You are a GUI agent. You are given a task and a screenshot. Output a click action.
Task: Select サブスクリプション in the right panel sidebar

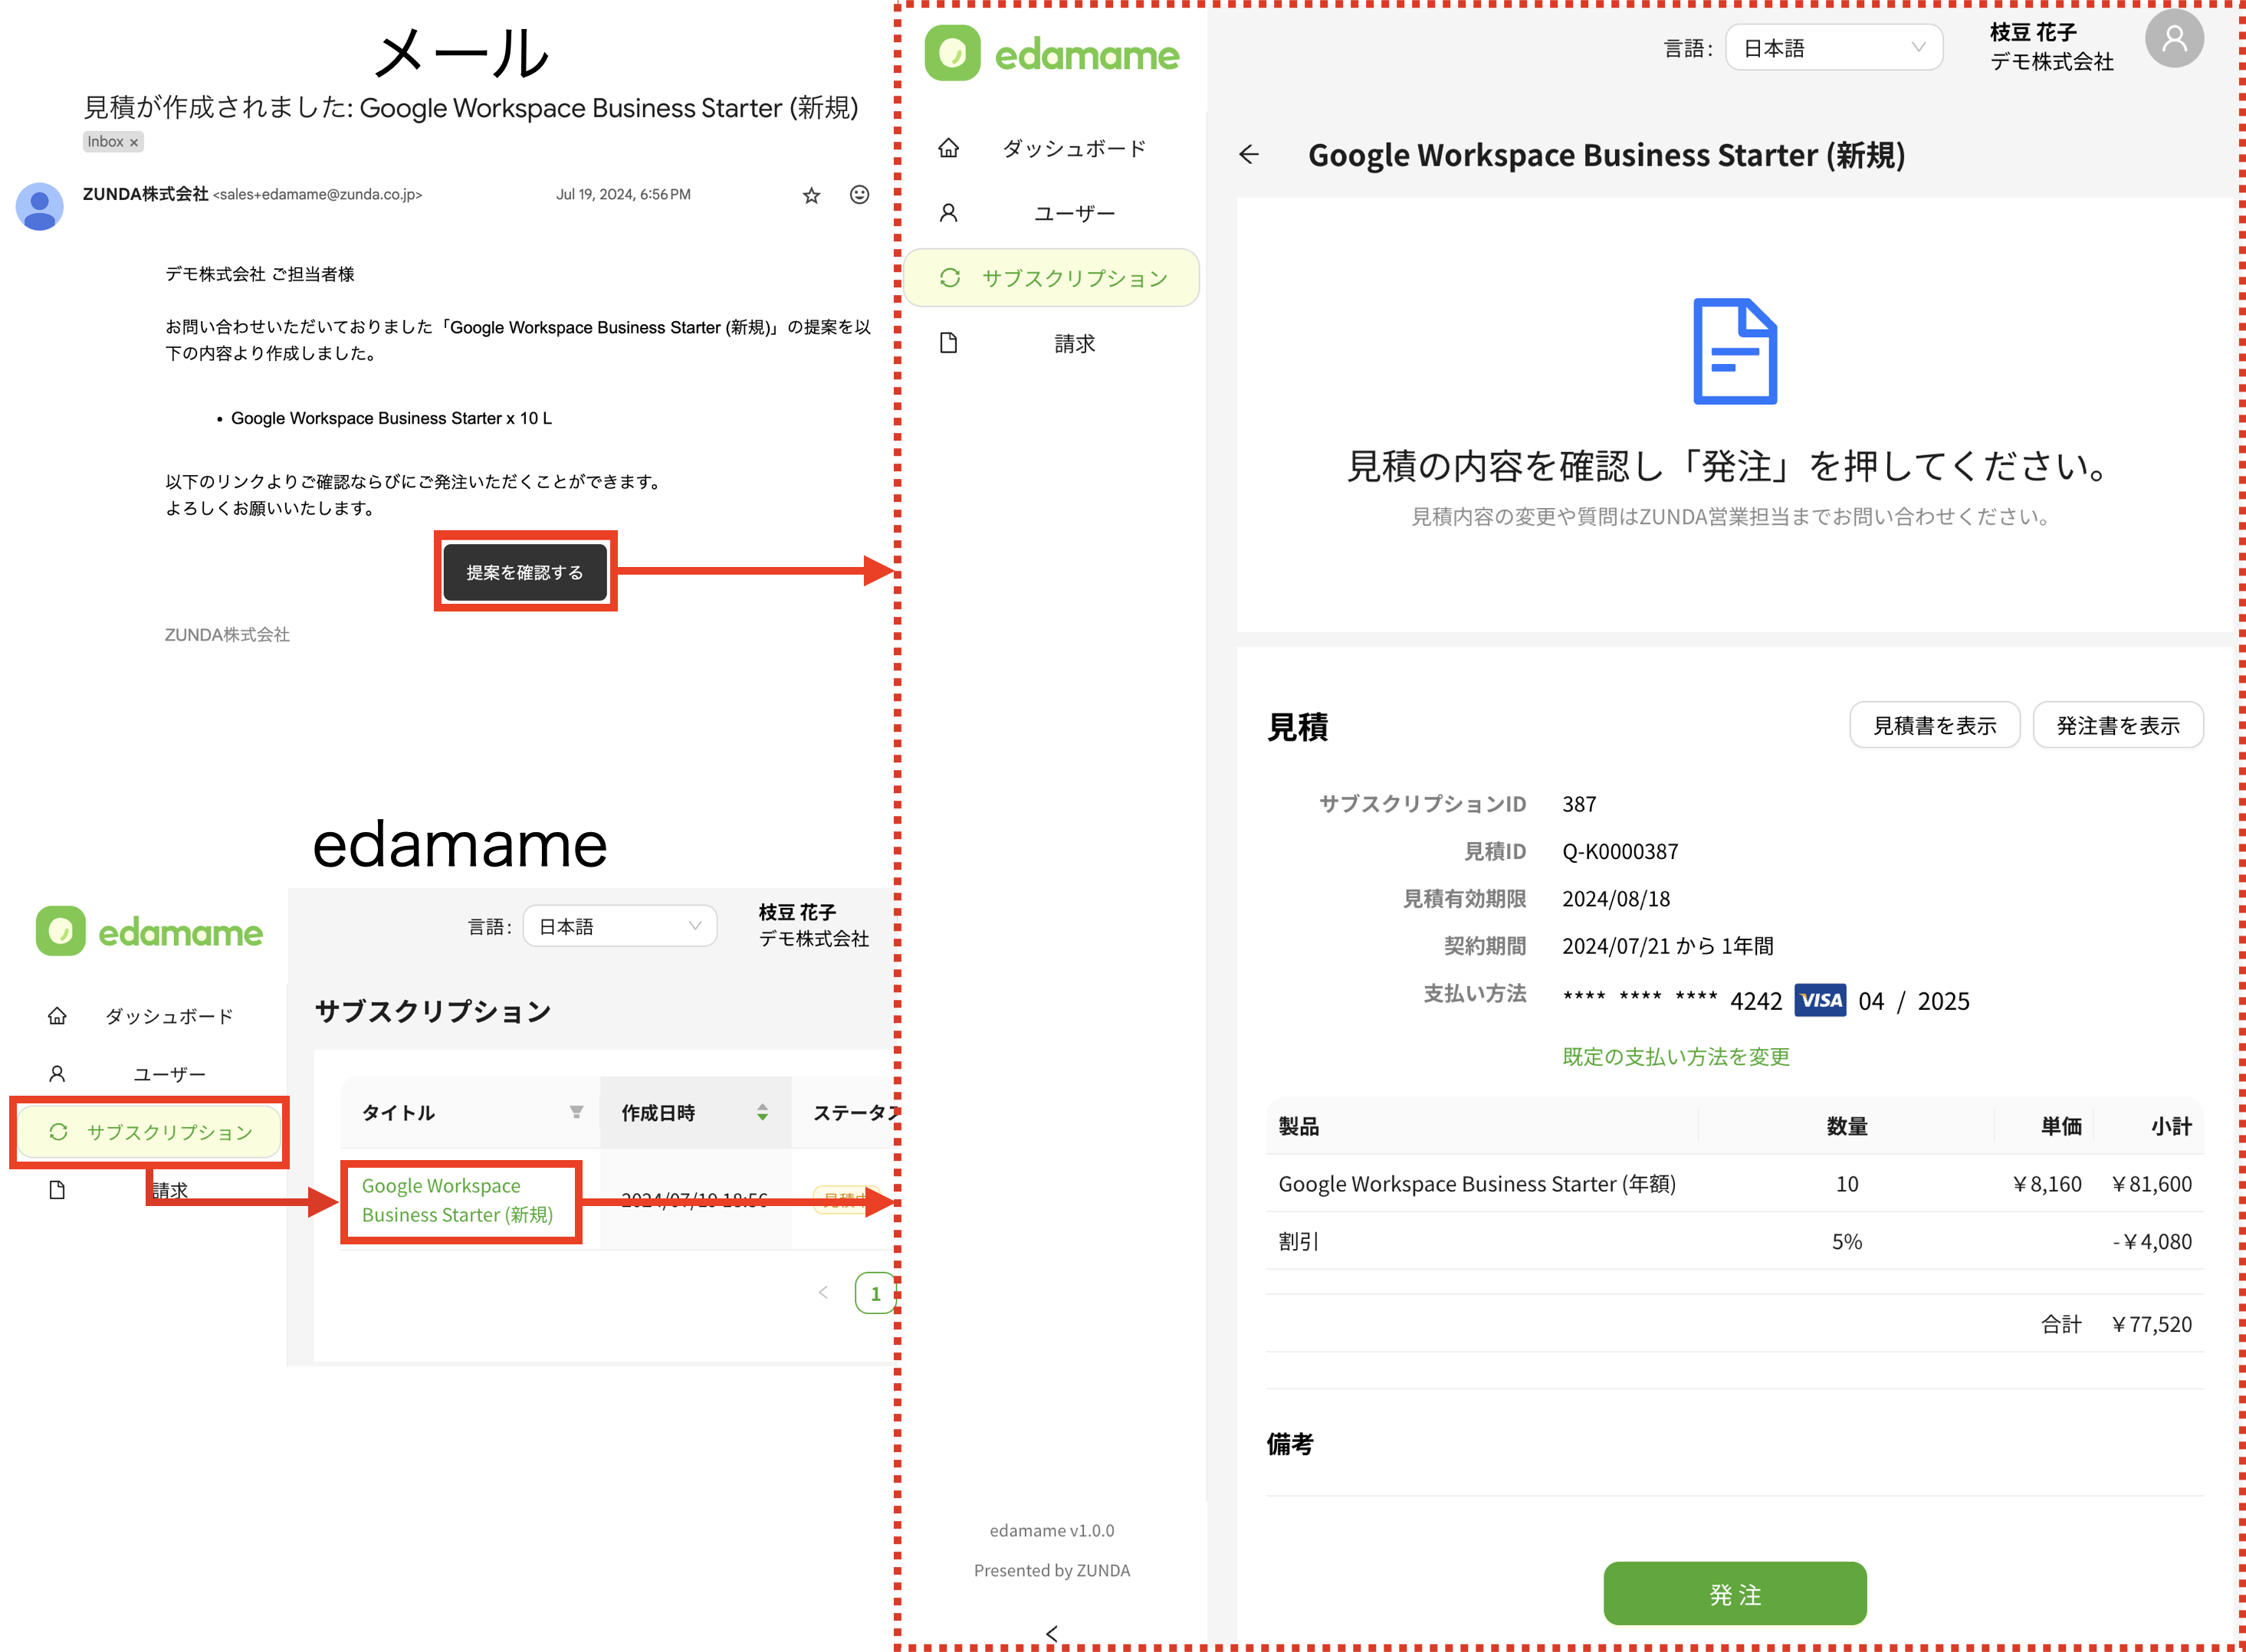[1052, 277]
